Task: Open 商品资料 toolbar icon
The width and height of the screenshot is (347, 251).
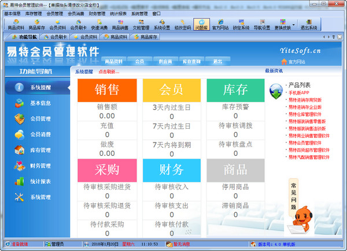Action: [x=16, y=24]
